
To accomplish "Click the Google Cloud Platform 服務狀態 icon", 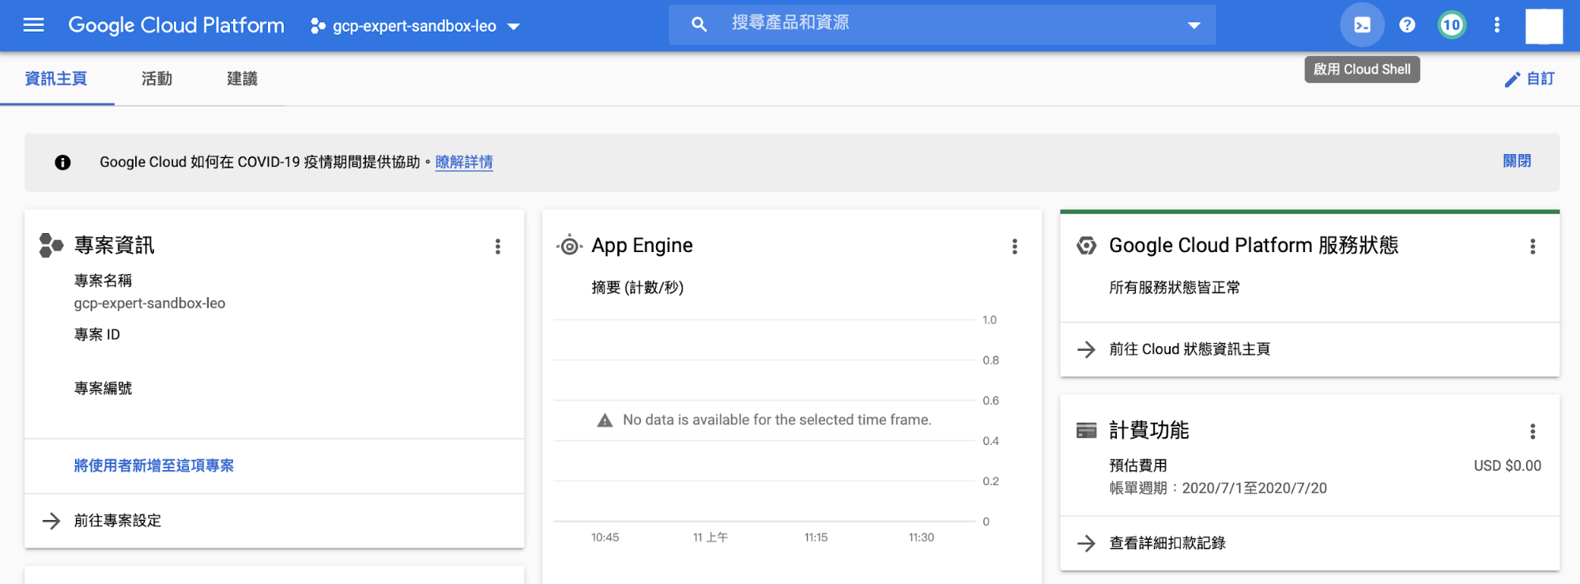I will [1087, 246].
